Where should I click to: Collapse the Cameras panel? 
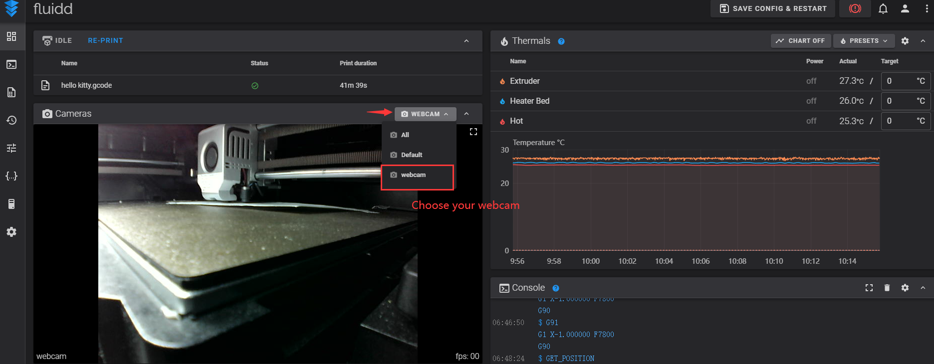[x=466, y=114]
